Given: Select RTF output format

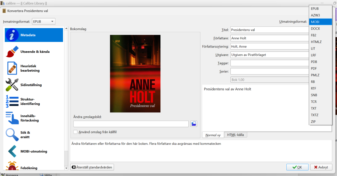Looking at the screenshot, I should (320, 89).
